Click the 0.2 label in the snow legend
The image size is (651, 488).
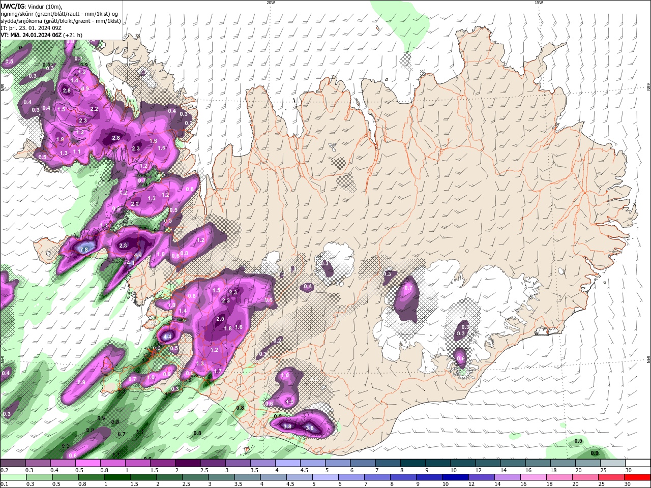pos(4,470)
